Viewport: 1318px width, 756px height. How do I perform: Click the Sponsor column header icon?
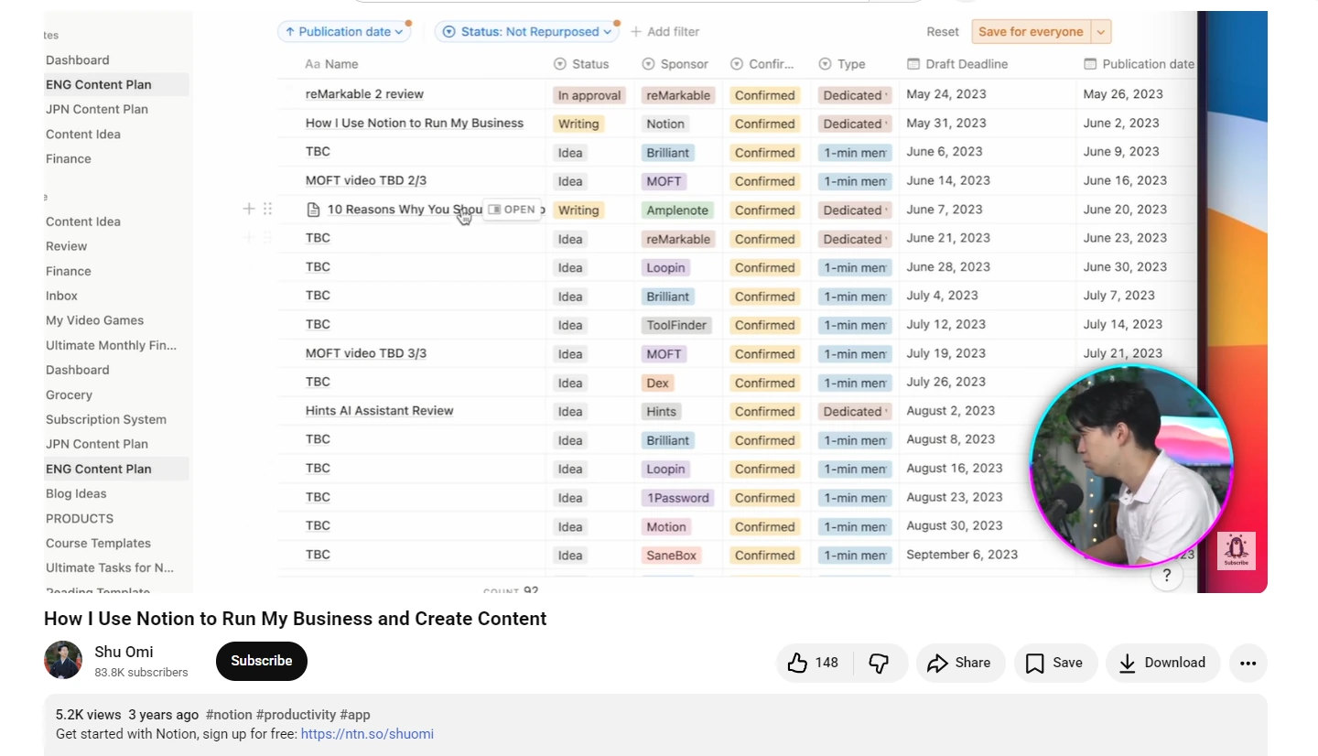pyautogui.click(x=648, y=64)
